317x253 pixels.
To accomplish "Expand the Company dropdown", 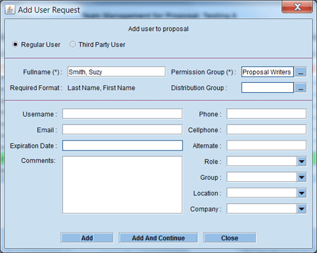I will tap(302, 209).
